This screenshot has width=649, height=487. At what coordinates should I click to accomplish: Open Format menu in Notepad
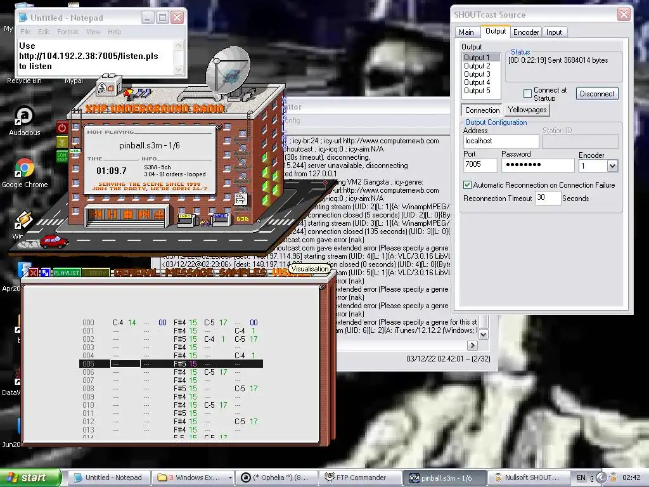(67, 32)
